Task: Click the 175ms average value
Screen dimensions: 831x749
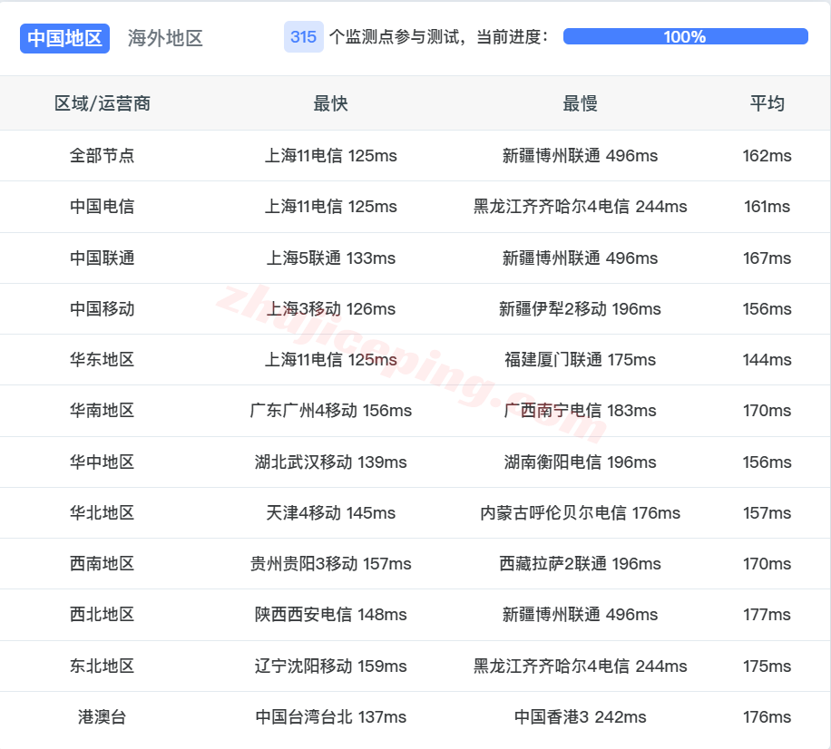Action: click(767, 666)
